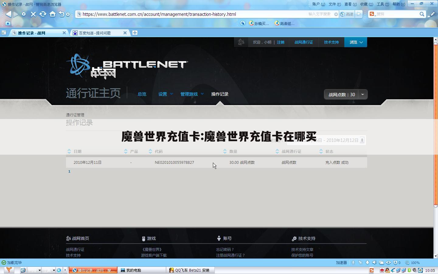Viewport: 438px width, 274px height.
Task: Click the browser Back arrow
Action: (8, 14)
